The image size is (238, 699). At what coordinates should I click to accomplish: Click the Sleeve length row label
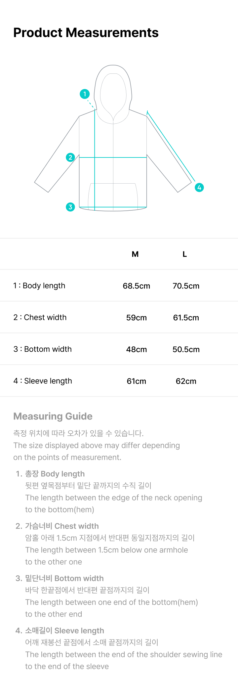(43, 381)
